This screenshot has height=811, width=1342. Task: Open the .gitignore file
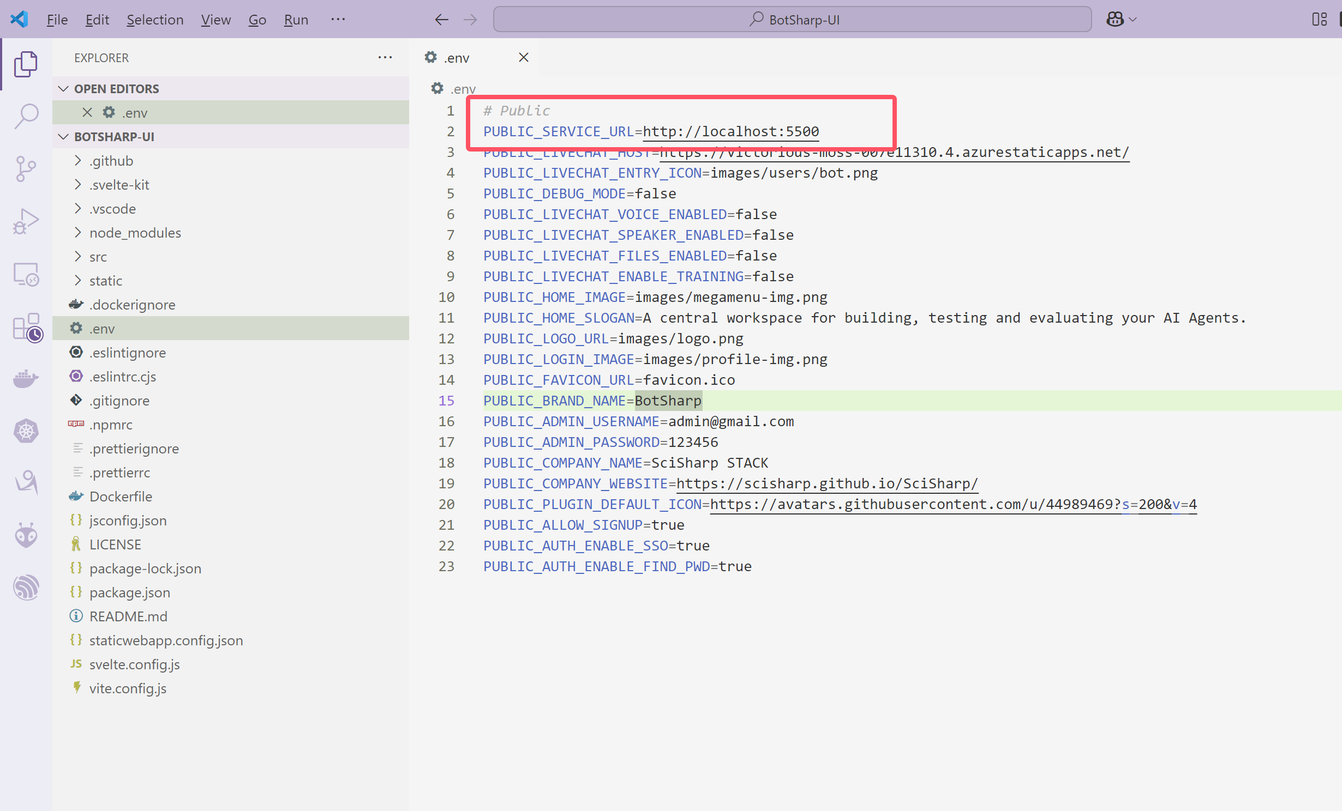pyautogui.click(x=230, y=400)
